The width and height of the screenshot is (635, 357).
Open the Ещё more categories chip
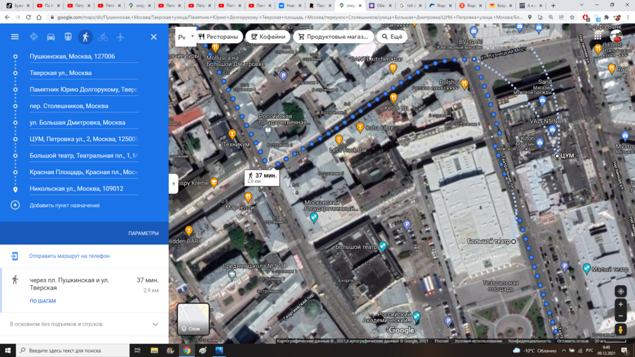click(x=392, y=36)
